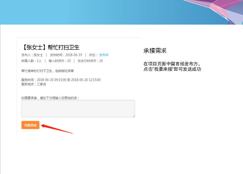Click the instruction text 在项目页面中留言给发布方
This screenshot has height=174, width=243.
[x=172, y=64]
